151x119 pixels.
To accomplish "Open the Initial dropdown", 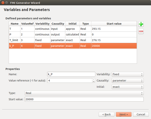I will (127, 87).
